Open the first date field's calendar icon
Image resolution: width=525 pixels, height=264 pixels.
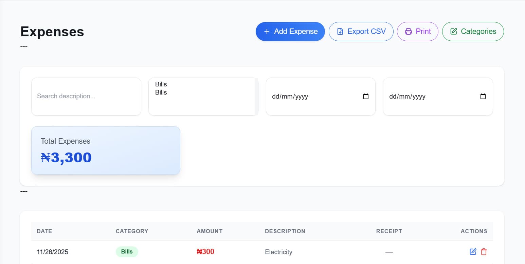pos(365,96)
